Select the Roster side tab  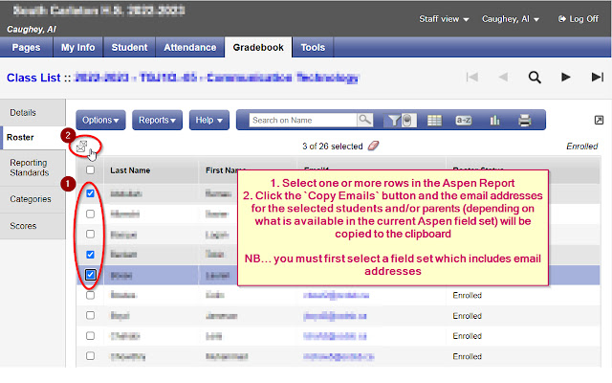coord(33,138)
